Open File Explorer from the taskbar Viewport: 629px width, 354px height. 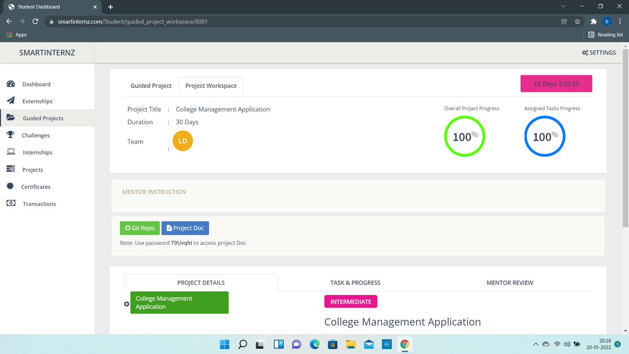click(351, 344)
